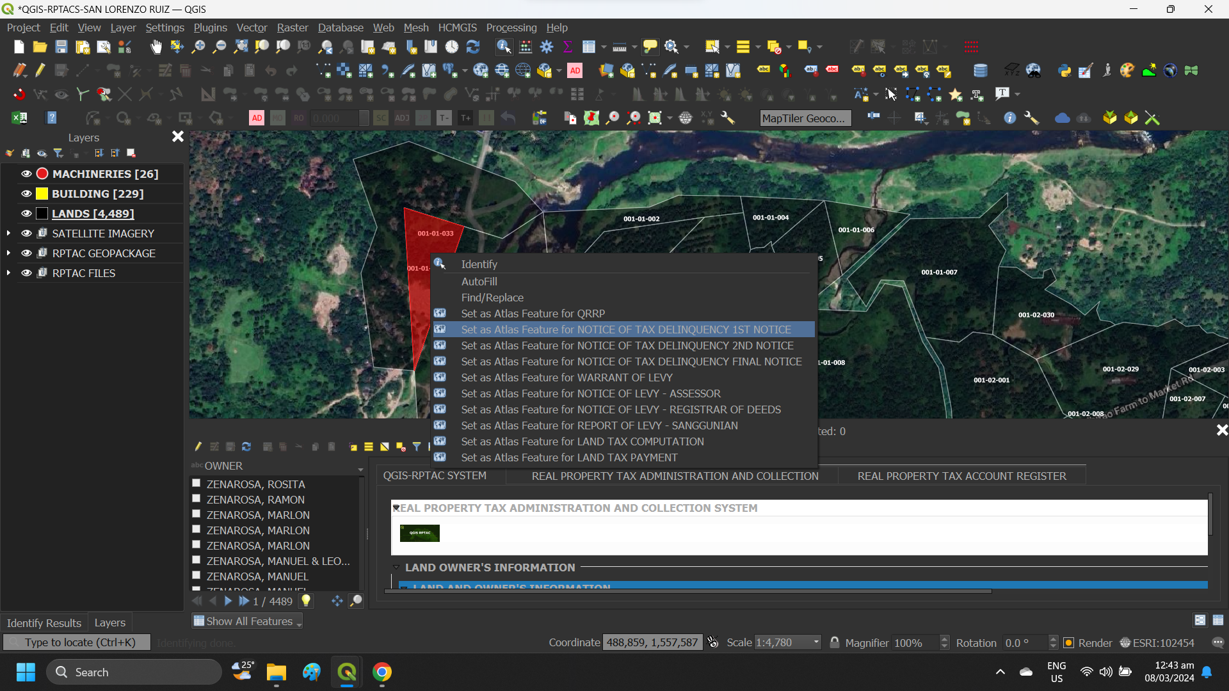Switch to REAL PROPERTY TAX ACCOUNT REGISTER tab

tap(962, 476)
